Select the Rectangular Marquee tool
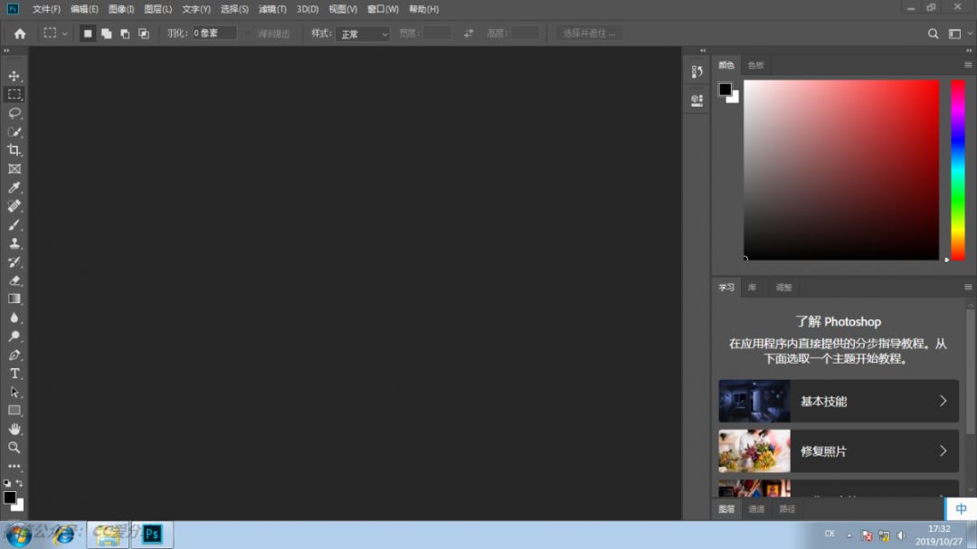Image resolution: width=977 pixels, height=549 pixels. 14,95
